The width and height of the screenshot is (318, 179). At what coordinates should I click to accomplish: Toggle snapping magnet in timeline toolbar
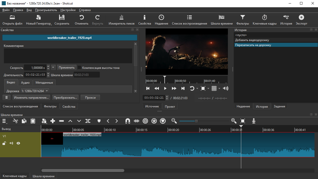point(128,121)
